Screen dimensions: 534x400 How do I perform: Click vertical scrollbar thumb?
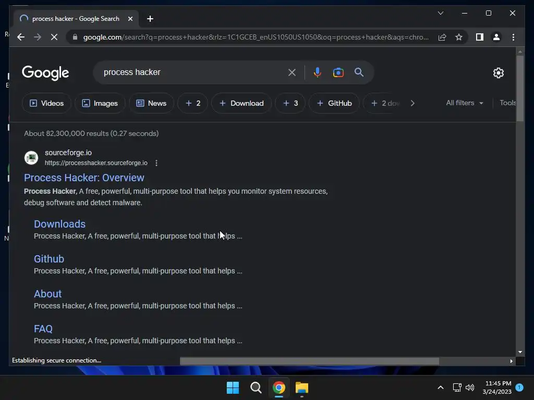520,89
